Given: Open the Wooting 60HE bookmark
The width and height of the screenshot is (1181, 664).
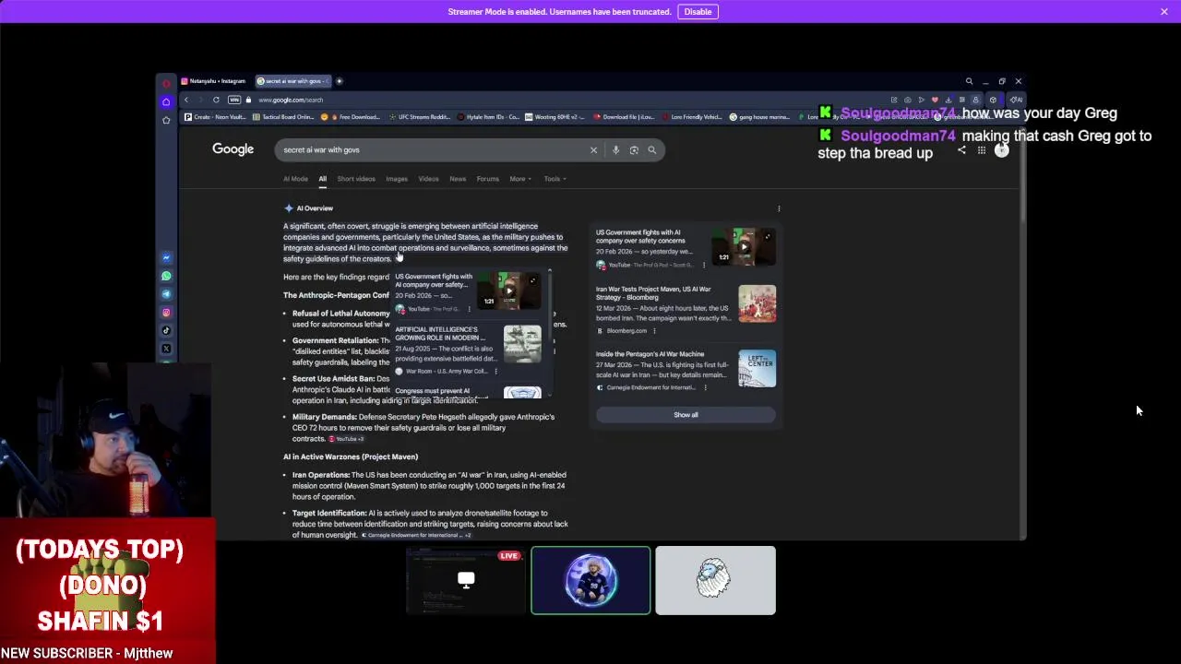Looking at the screenshot, I should (556, 117).
